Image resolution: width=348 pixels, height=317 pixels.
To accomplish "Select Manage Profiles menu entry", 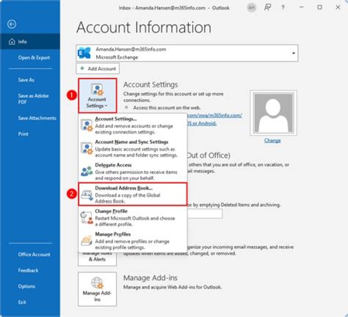I will pyautogui.click(x=133, y=241).
